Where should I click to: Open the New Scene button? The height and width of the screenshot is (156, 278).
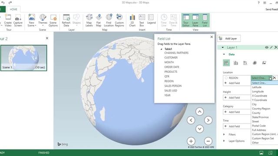32,20
